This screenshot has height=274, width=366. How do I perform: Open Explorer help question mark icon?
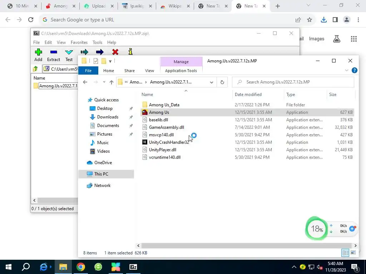click(354, 70)
